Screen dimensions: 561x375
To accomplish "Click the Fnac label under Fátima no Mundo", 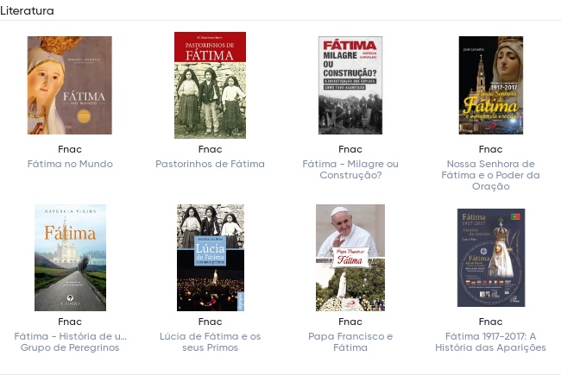I will tap(70, 149).
